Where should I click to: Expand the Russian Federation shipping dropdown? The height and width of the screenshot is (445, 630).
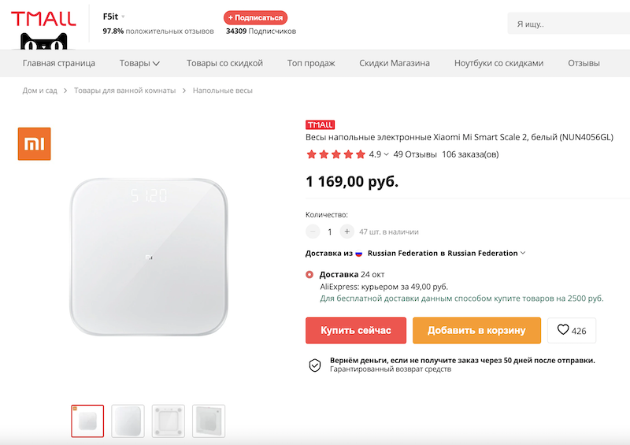[x=523, y=254]
